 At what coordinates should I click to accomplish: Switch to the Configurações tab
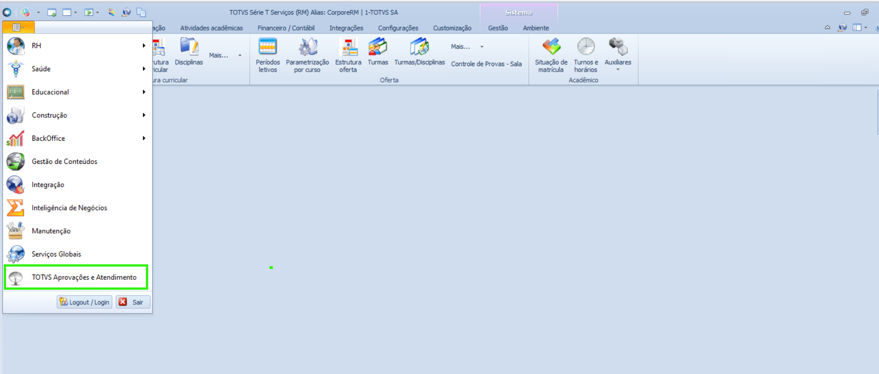click(x=398, y=28)
